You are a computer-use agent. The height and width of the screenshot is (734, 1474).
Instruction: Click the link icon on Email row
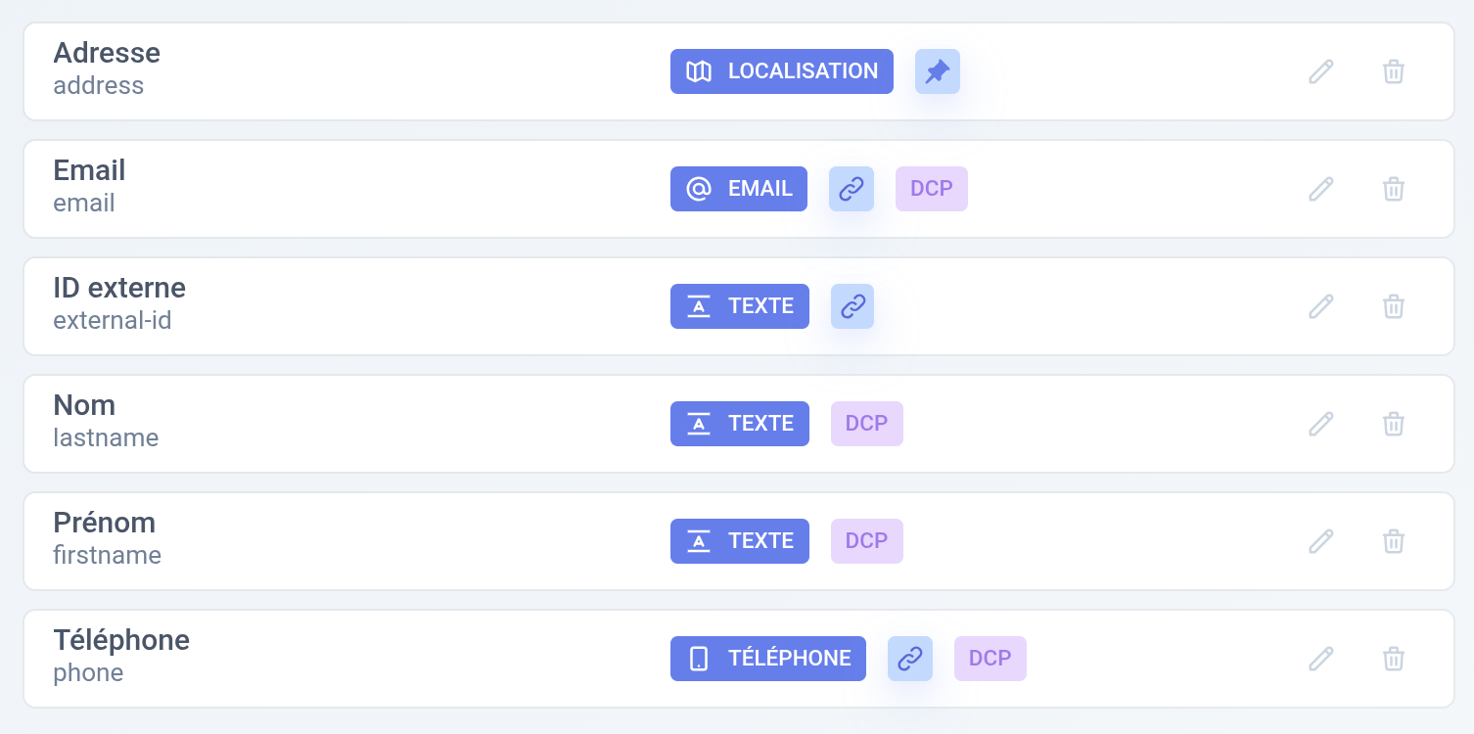tap(852, 189)
